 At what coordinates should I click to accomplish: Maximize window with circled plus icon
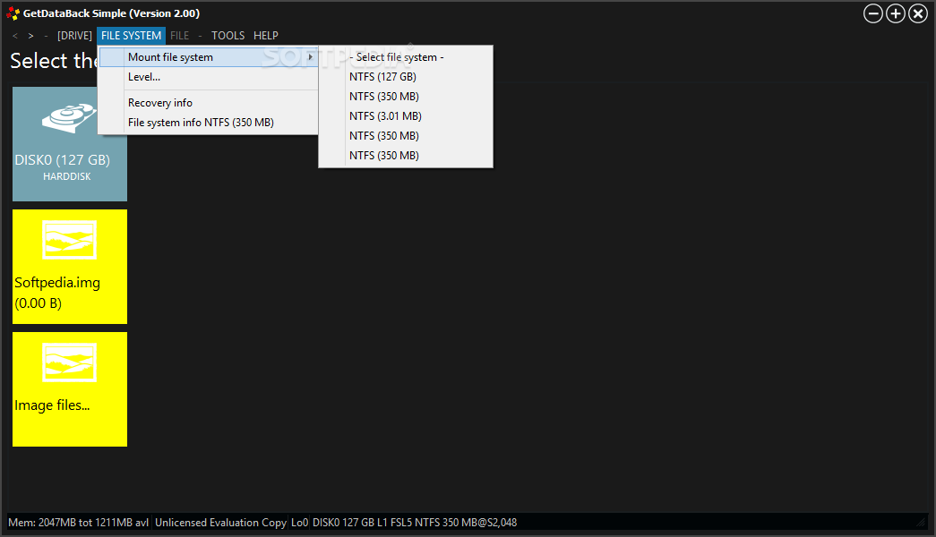[x=896, y=13]
